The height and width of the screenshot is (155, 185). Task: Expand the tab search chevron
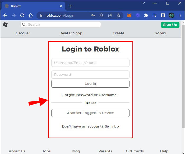[143, 3]
